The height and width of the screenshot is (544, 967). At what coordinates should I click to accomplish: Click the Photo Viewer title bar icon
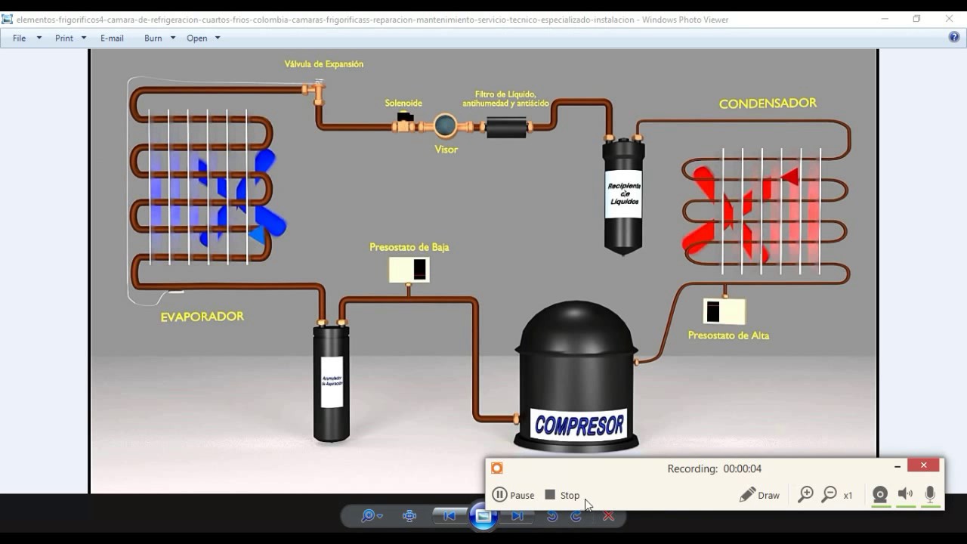click(x=8, y=20)
